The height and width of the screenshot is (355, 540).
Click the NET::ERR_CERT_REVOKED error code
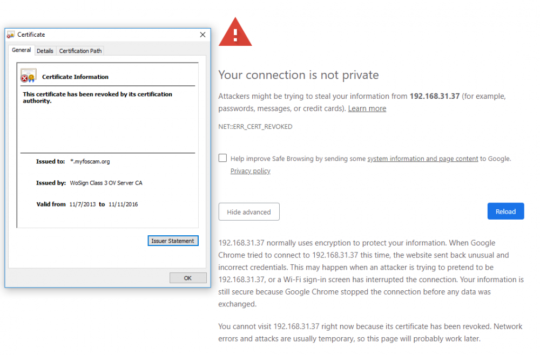(x=255, y=127)
